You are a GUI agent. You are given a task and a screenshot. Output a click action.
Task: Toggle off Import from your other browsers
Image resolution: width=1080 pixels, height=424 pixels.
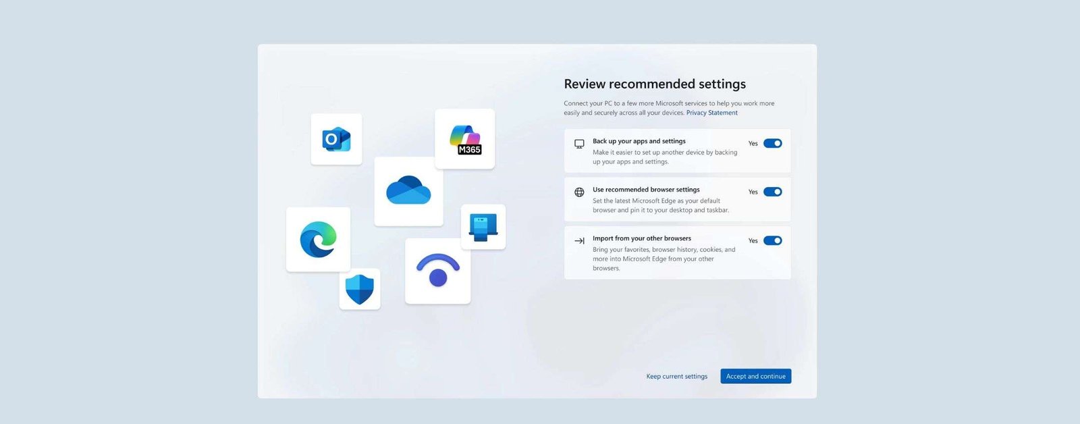pyautogui.click(x=773, y=240)
